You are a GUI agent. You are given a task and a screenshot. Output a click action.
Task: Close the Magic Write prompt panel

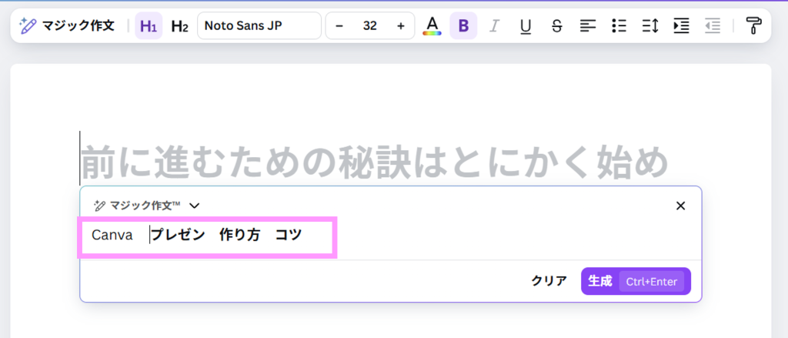point(680,206)
